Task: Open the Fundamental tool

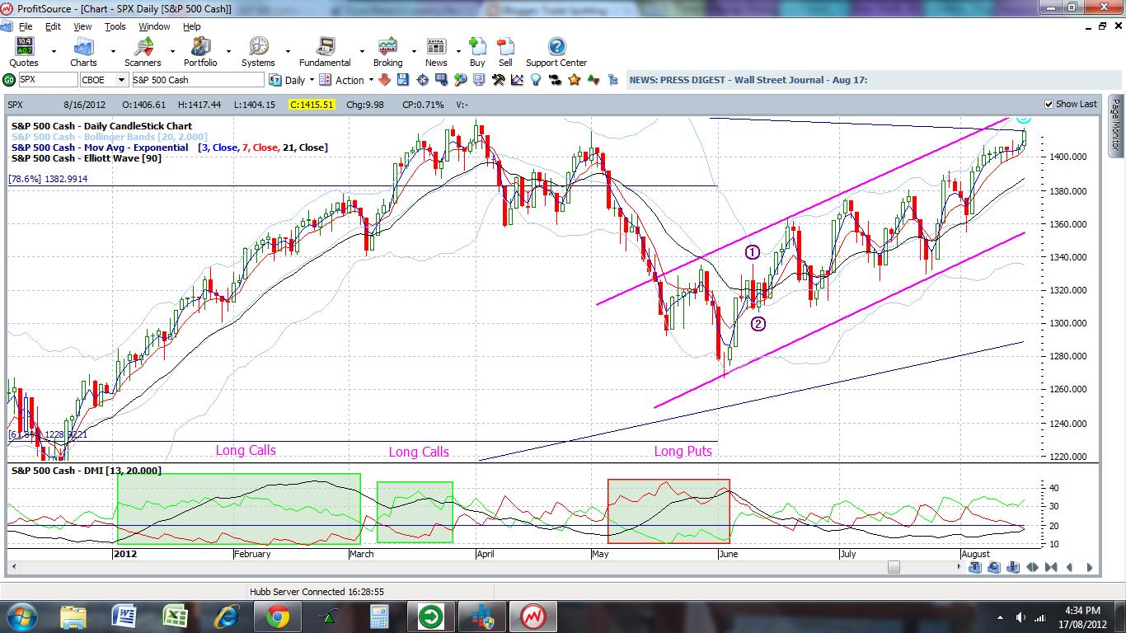Action: (325, 52)
